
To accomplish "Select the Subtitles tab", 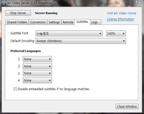I will pyautogui.click(x=82, y=22).
